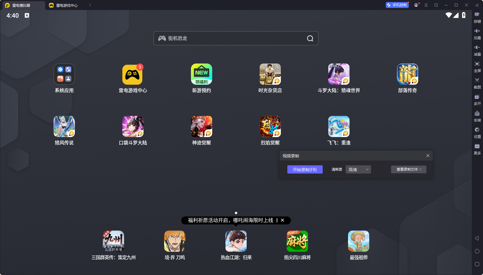Close the 视频录制 panel
483x275 pixels.
pos(428,156)
